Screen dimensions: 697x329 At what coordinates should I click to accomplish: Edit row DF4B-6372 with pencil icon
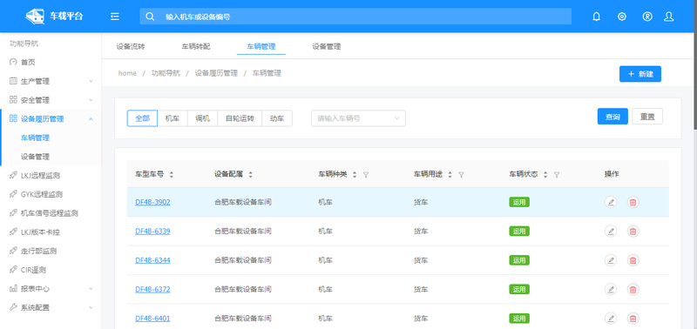611,289
